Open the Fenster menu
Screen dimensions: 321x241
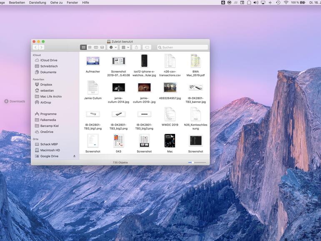72,3
